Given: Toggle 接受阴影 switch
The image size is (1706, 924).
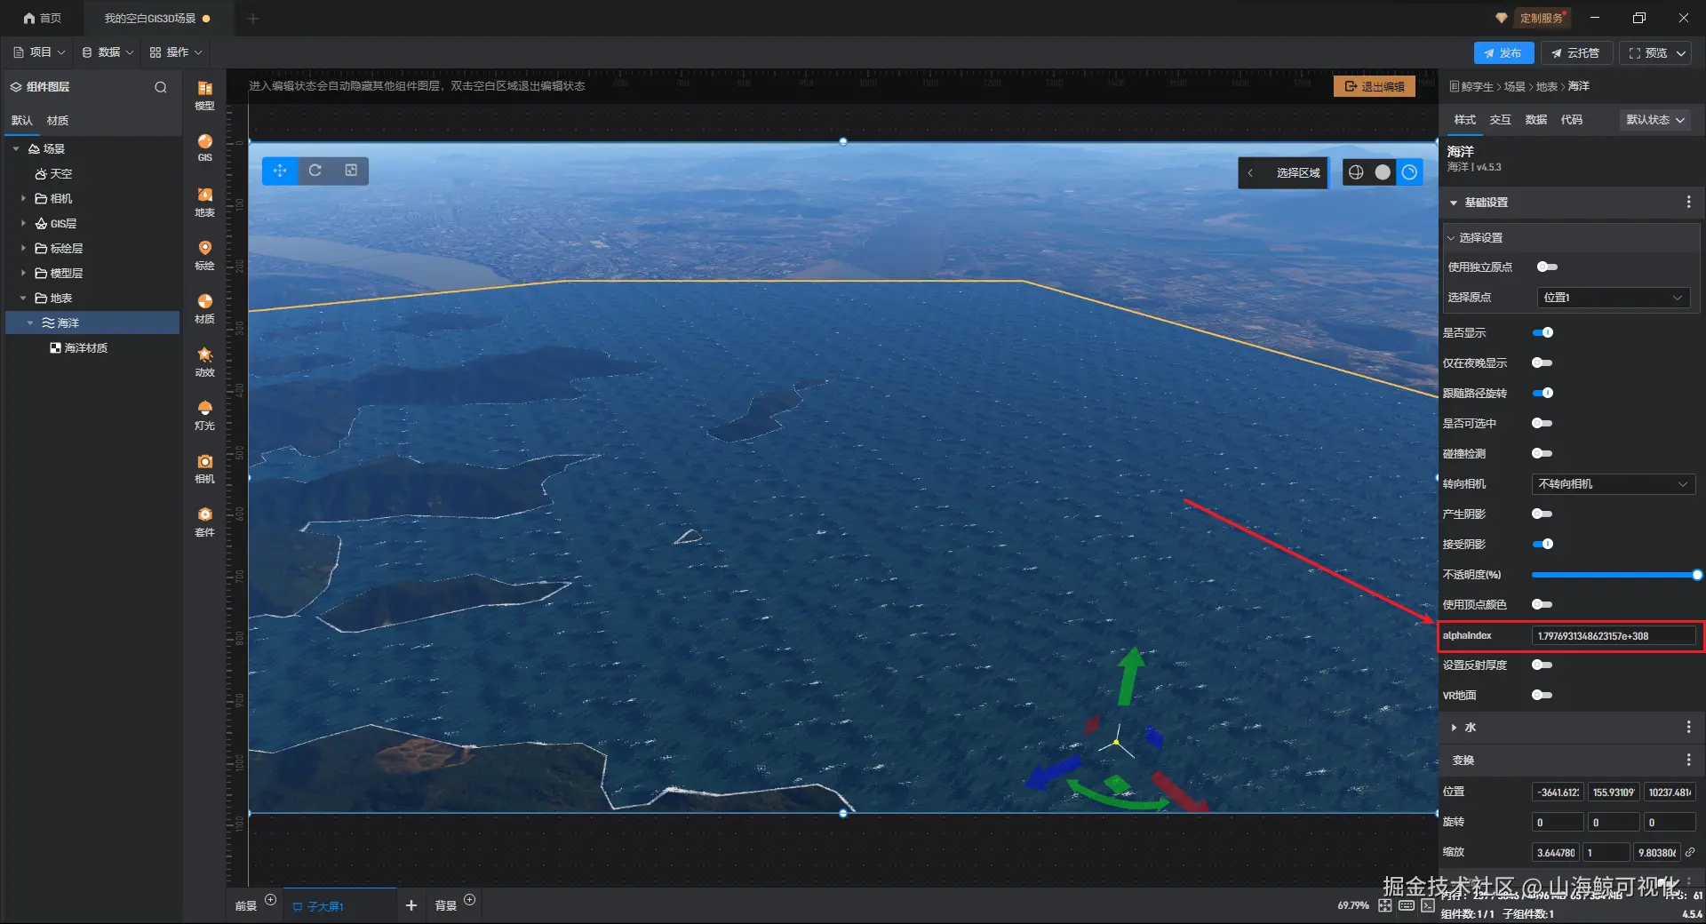Looking at the screenshot, I should pyautogui.click(x=1543, y=544).
